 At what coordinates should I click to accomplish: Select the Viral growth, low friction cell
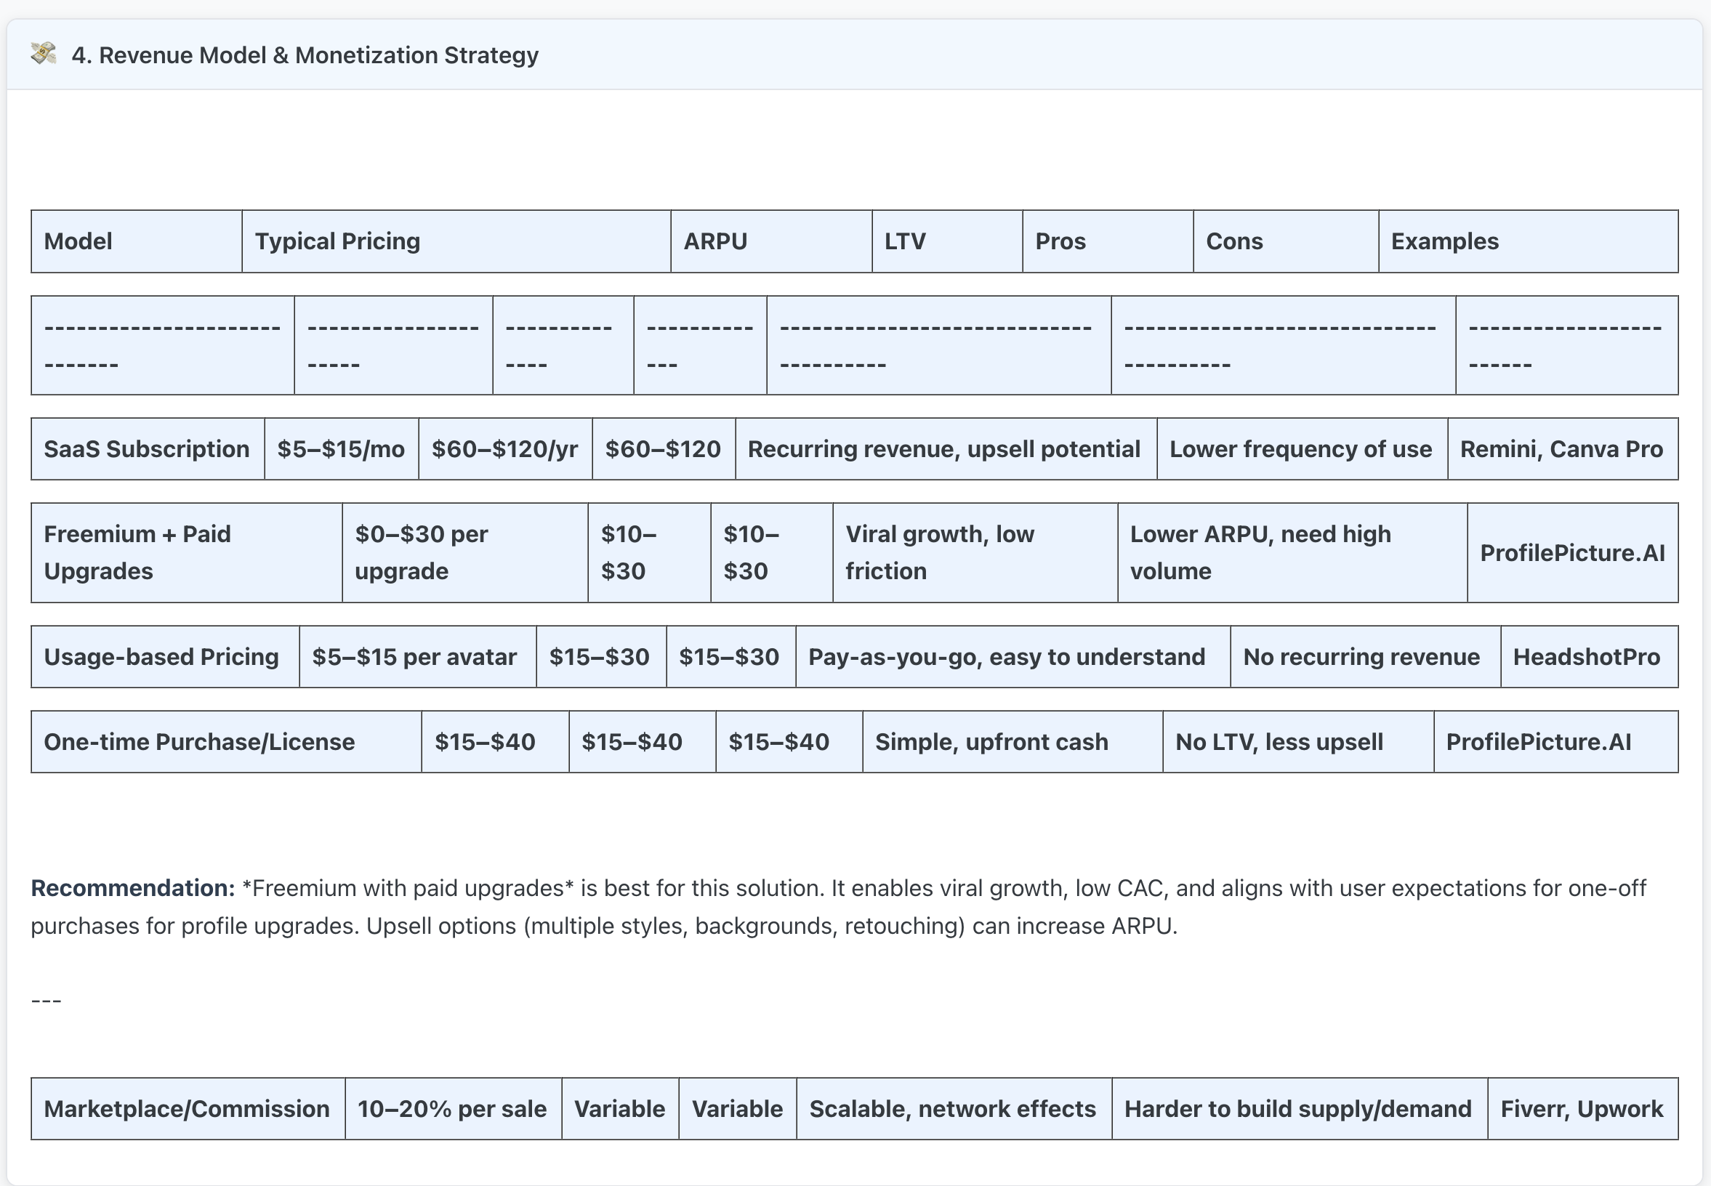[974, 552]
